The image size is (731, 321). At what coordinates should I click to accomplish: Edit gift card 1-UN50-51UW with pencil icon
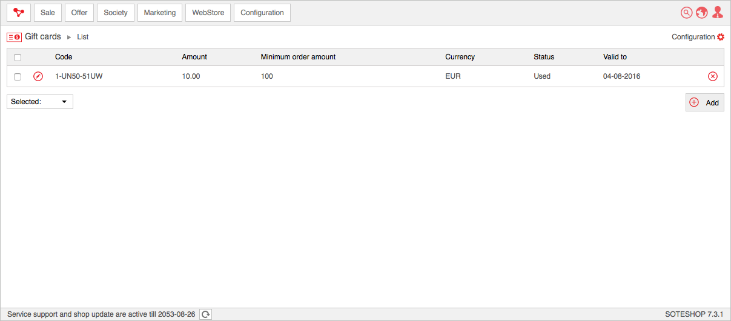click(38, 76)
